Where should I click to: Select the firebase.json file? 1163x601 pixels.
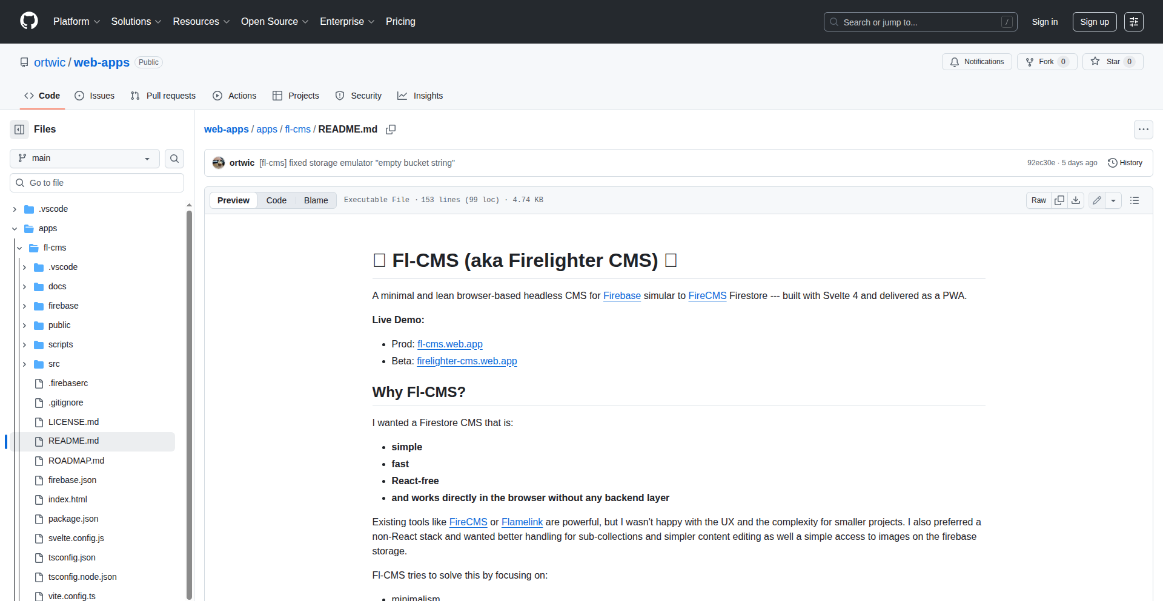tap(72, 479)
